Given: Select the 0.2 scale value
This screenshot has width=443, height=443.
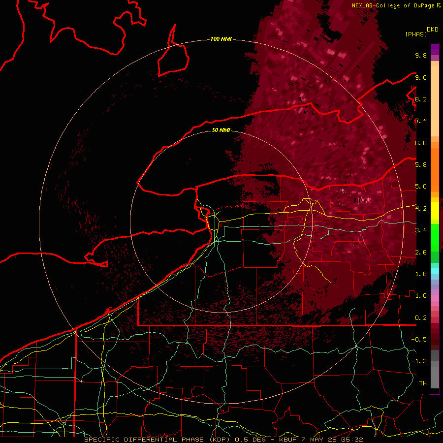Looking at the screenshot, I should 421,318.
